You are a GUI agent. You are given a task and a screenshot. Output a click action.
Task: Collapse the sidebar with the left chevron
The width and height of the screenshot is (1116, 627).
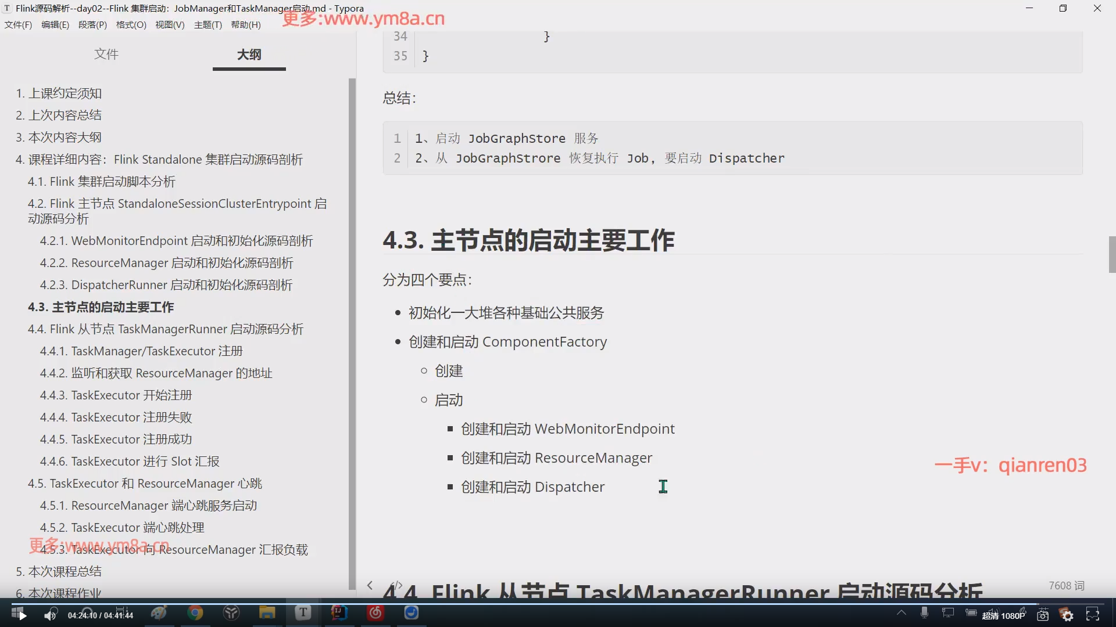[370, 585]
